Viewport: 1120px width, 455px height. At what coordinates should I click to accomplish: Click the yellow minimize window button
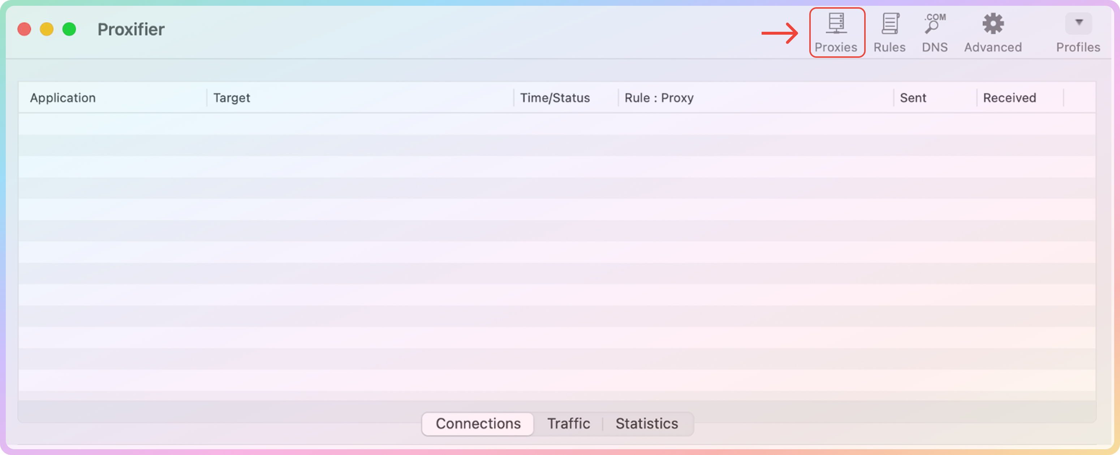point(47,29)
